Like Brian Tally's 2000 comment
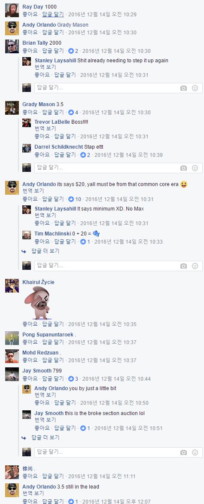 30,51
